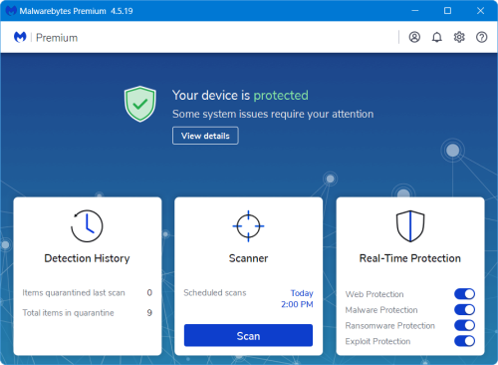The height and width of the screenshot is (365, 498).
Task: Click the Malwarebytes logo beside Premium
Action: pos(20,37)
